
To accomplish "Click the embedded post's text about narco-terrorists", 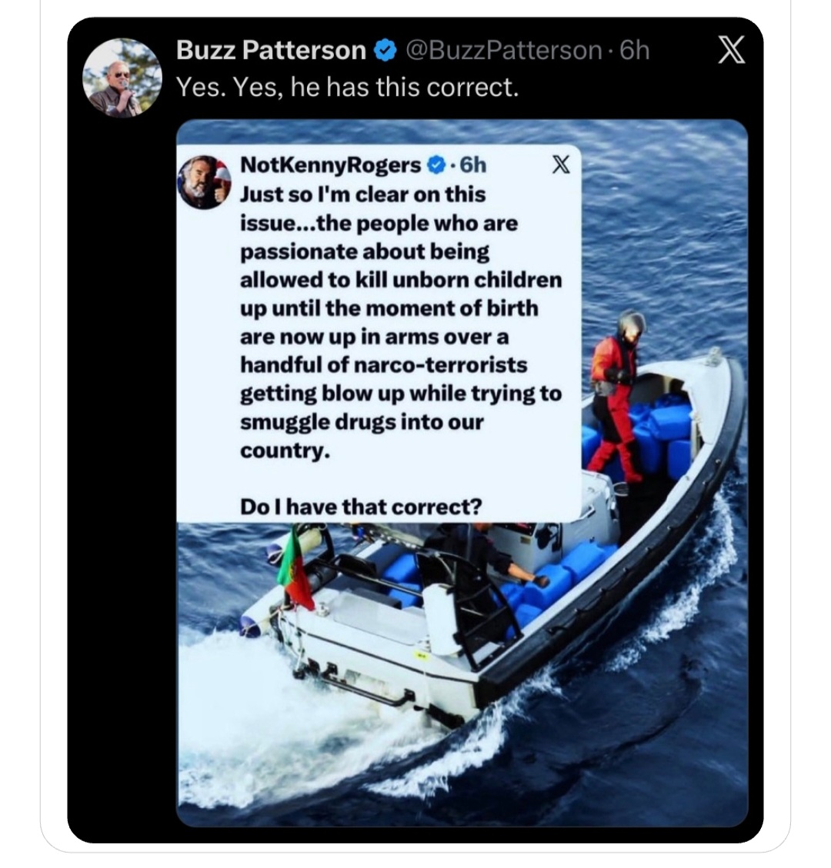I will (x=401, y=322).
